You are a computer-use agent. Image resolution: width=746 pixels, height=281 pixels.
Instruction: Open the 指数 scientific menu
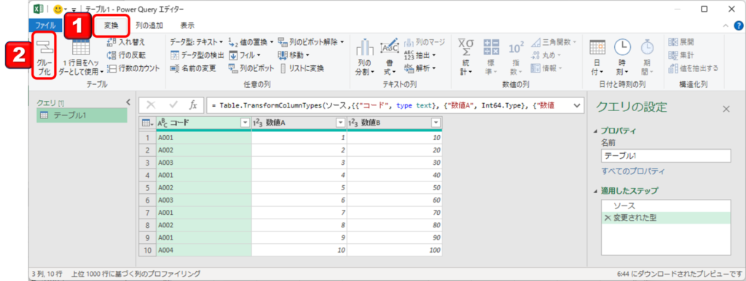516,56
